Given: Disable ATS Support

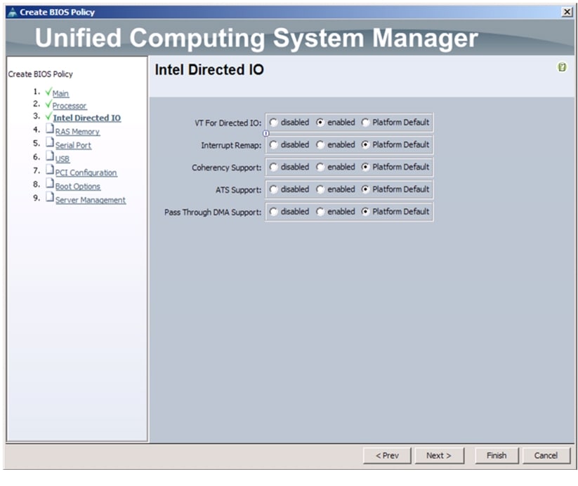Looking at the screenshot, I should pyautogui.click(x=273, y=189).
